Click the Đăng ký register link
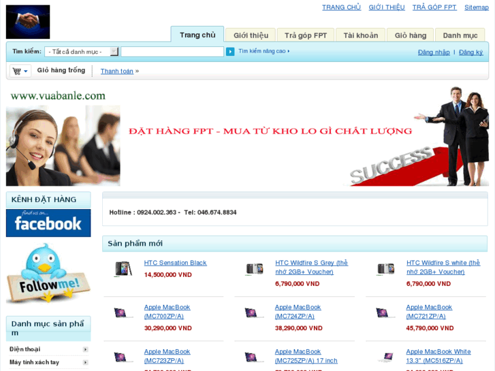This screenshot has height=371, width=495. coord(470,52)
